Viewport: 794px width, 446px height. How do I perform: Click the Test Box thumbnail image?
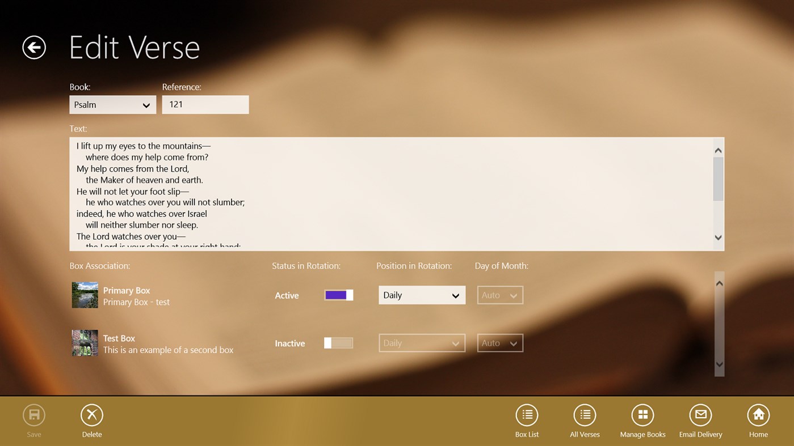(85, 343)
